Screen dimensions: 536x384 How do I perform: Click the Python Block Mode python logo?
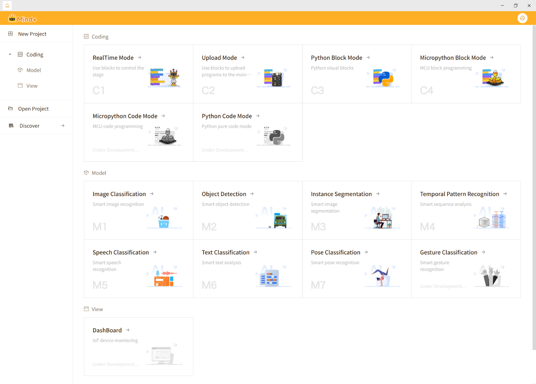coord(383,78)
